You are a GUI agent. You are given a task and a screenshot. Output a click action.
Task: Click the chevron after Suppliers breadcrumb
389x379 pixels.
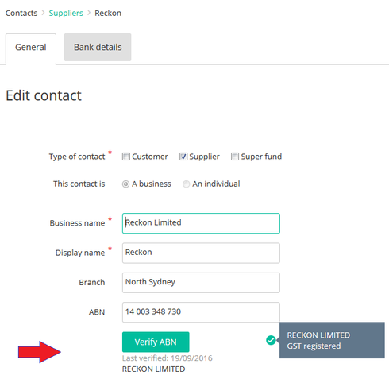pos(89,13)
